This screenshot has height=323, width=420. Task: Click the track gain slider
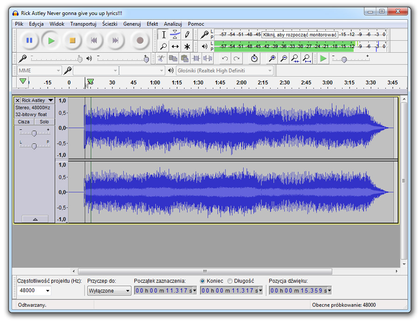coord(34,133)
